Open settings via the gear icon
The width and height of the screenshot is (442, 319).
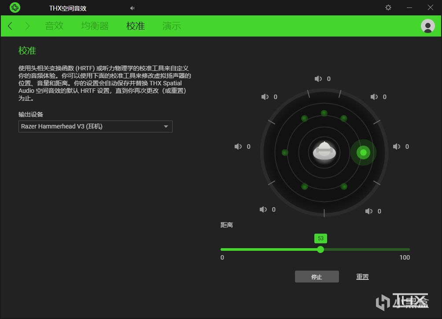(388, 7)
